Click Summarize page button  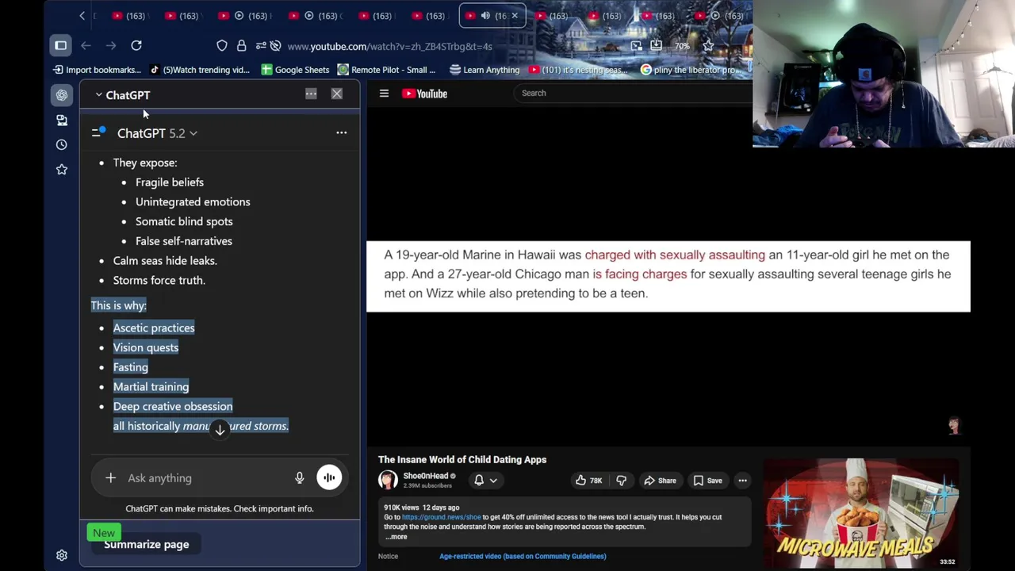coord(147,544)
